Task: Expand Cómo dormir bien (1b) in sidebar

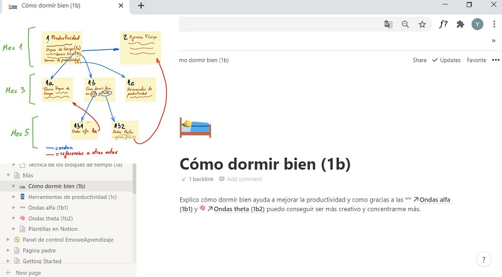Action: click(13, 186)
